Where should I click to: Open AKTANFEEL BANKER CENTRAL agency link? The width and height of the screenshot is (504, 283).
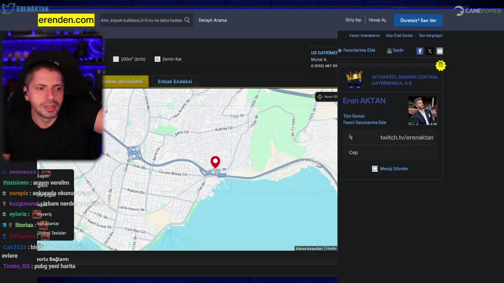(x=405, y=80)
